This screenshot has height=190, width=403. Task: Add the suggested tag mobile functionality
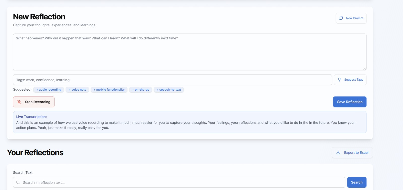pyautogui.click(x=109, y=90)
